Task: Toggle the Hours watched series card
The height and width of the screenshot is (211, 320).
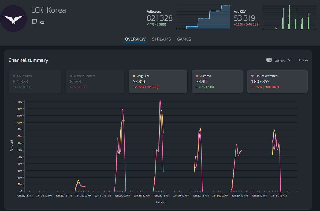Action: click(277, 81)
